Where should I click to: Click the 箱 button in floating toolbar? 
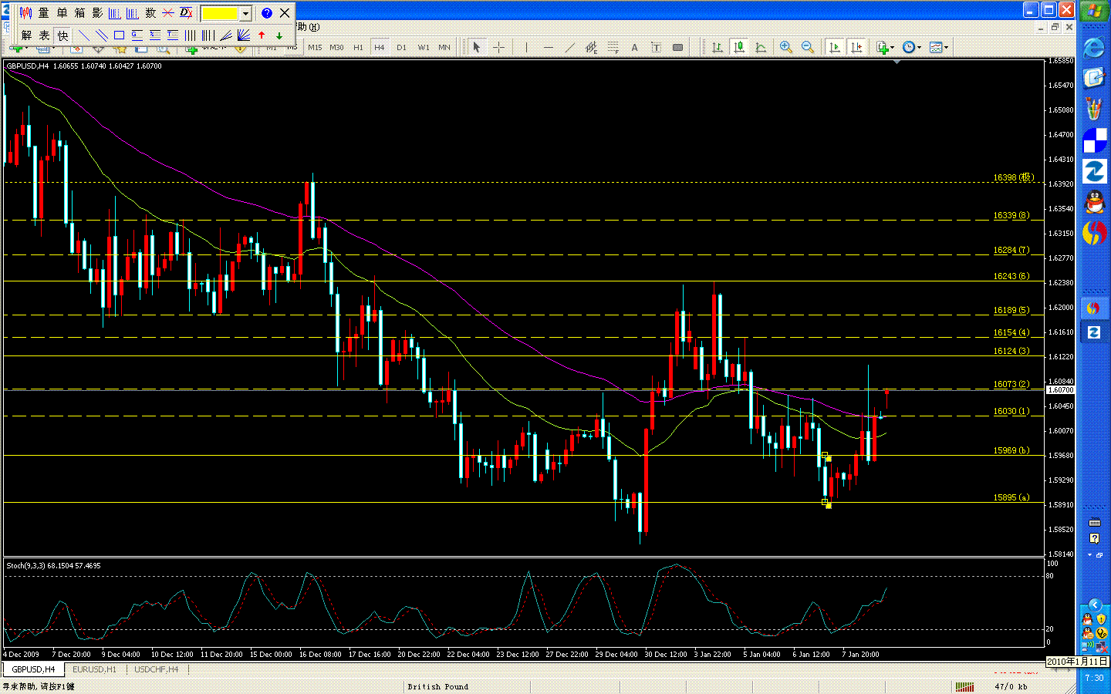tap(79, 13)
